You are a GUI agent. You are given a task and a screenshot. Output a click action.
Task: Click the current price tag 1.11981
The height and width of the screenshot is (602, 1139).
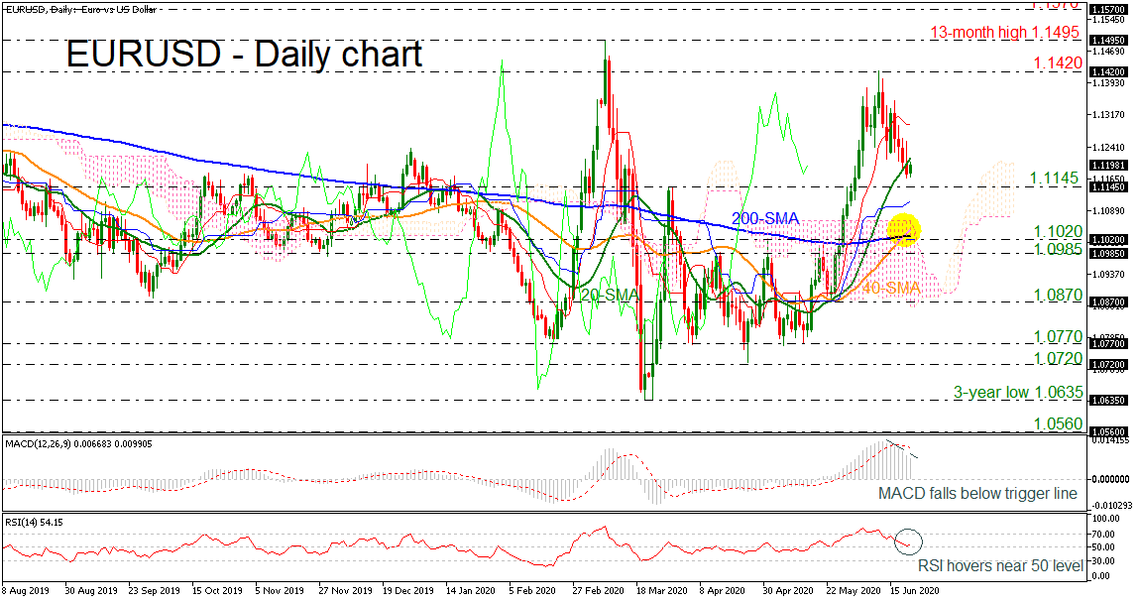1107,165
